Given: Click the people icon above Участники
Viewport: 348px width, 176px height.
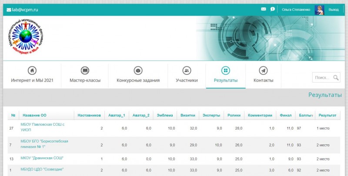Looking at the screenshot, I should [x=187, y=70].
